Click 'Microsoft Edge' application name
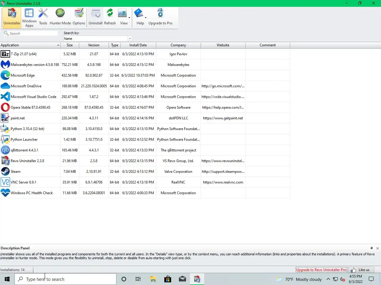Screen dimensions: 381x285 coord(23,75)
